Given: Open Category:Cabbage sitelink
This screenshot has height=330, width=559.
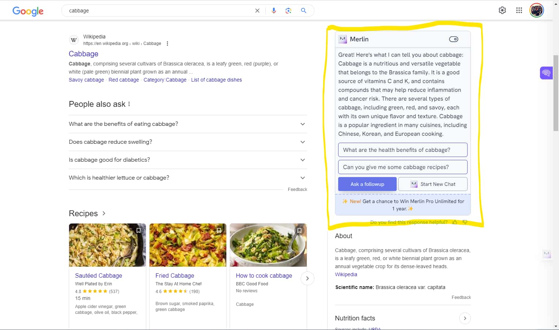Looking at the screenshot, I should click(x=165, y=80).
